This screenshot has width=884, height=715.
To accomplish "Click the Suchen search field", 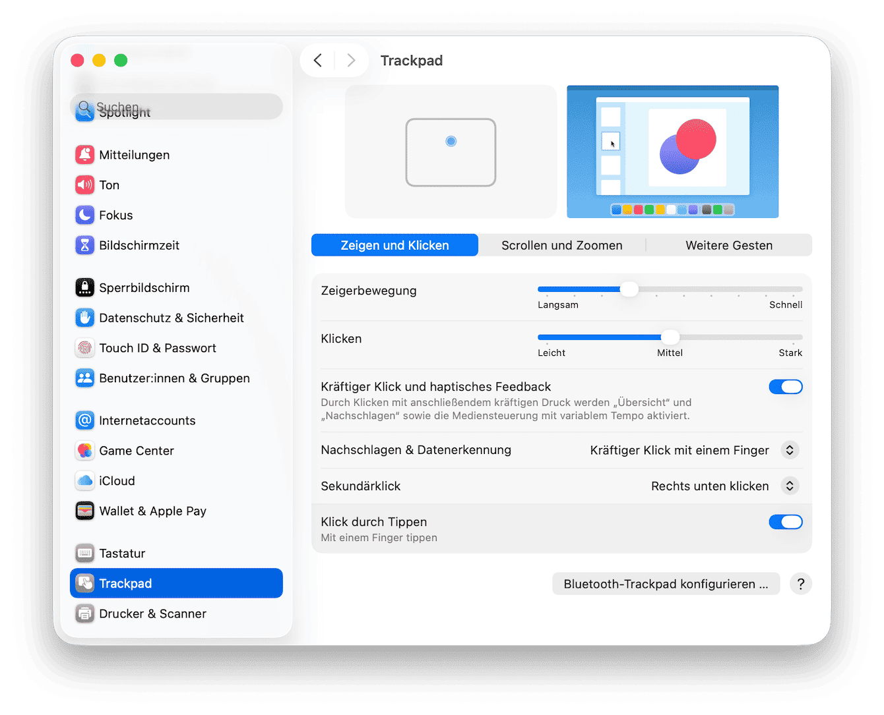I will (x=176, y=106).
